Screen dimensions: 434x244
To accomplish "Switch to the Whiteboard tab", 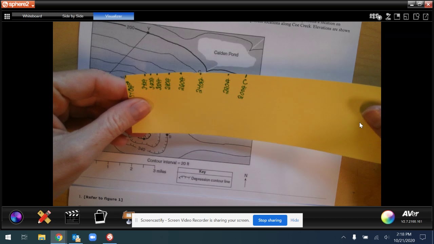I will pyautogui.click(x=32, y=16).
